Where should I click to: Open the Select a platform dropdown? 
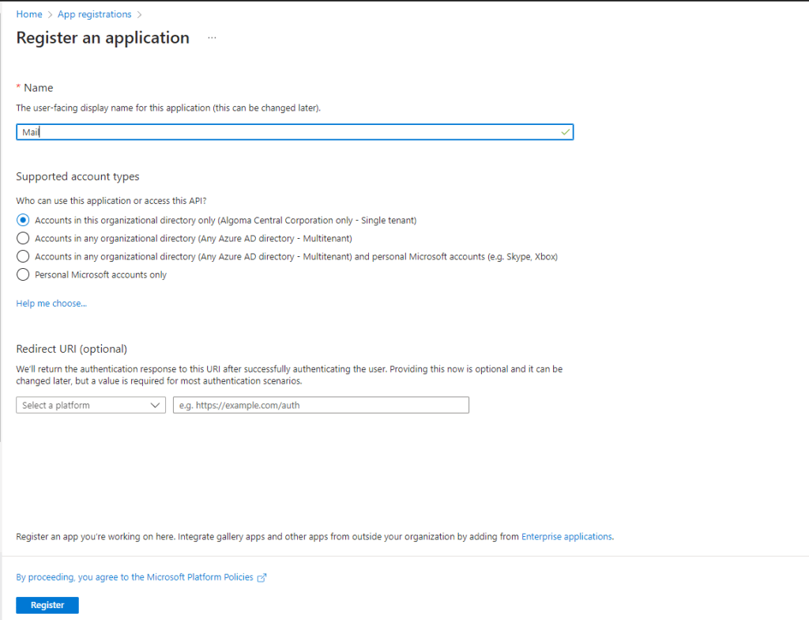click(x=90, y=404)
